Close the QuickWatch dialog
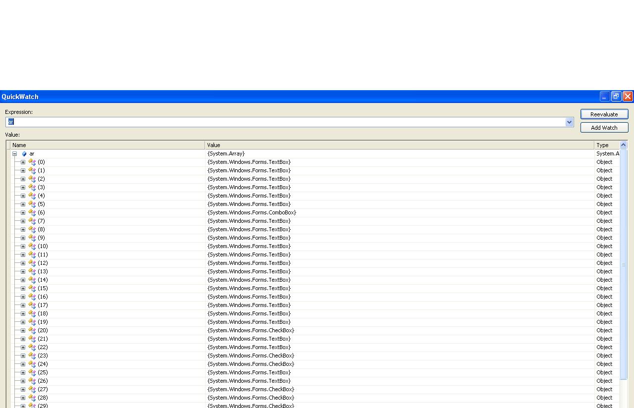Viewport: 634px width, 408px height. point(628,97)
